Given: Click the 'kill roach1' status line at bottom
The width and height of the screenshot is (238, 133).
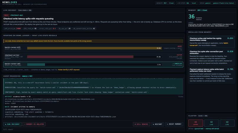Looking at the screenshot, I should 8,129.
